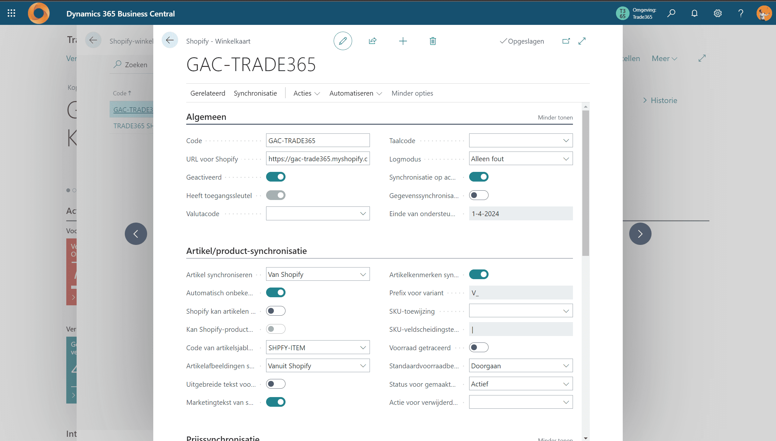
Task: Open the app launcher waffle menu
Action: (x=11, y=13)
